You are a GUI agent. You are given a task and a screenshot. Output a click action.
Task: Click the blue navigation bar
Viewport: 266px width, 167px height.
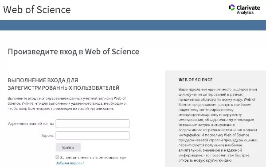tap(133, 25)
